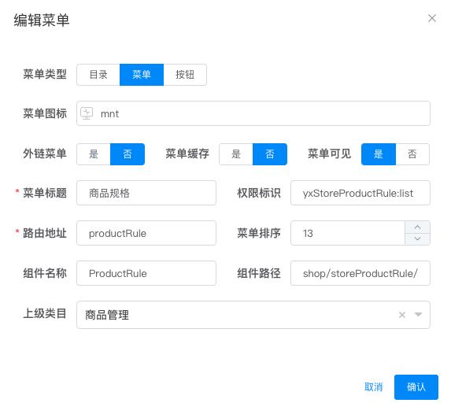This screenshot has width=451, height=414.
Task: Click the 菜单排序 number input
Action: [x=348, y=233]
